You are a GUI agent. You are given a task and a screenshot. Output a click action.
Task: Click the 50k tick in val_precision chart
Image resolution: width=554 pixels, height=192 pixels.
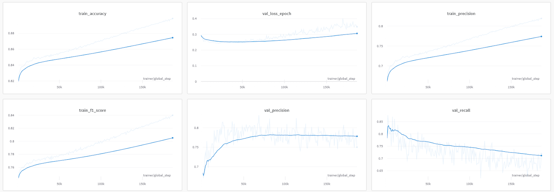click(244, 184)
